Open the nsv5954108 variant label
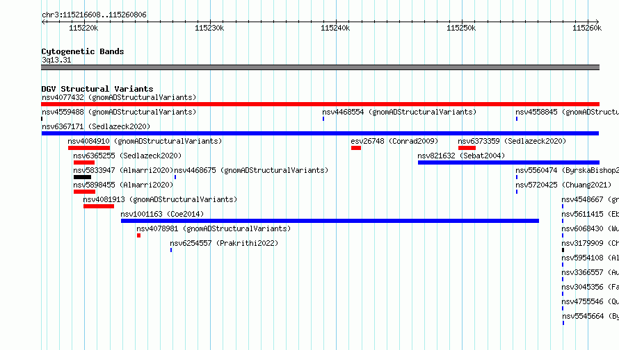The image size is (619, 350). [x=590, y=258]
